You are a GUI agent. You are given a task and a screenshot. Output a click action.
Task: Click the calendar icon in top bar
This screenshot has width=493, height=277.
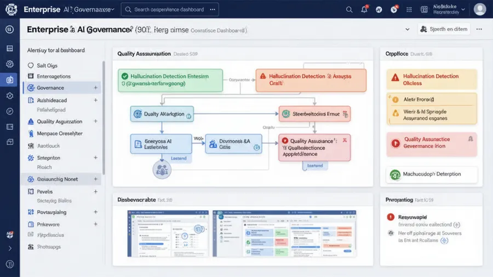pyautogui.click(x=424, y=10)
